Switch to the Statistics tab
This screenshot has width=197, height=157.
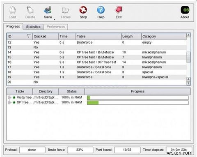coord(33,27)
